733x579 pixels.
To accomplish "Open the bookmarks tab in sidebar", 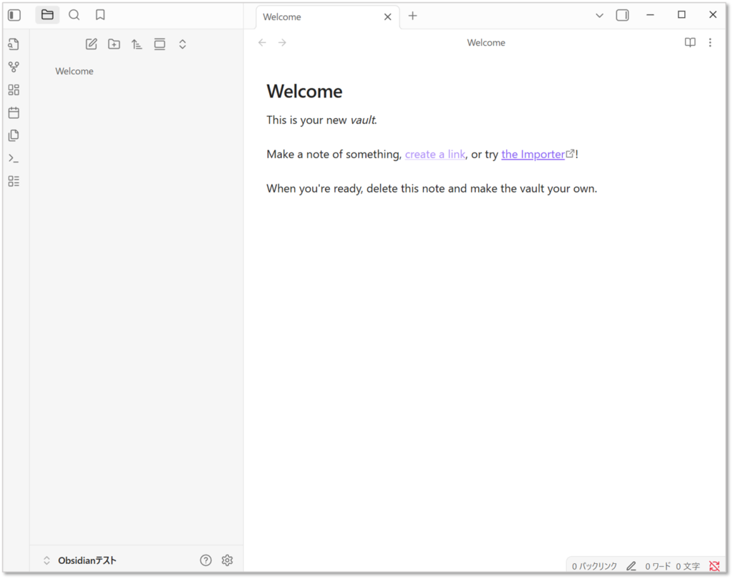I will pos(100,15).
